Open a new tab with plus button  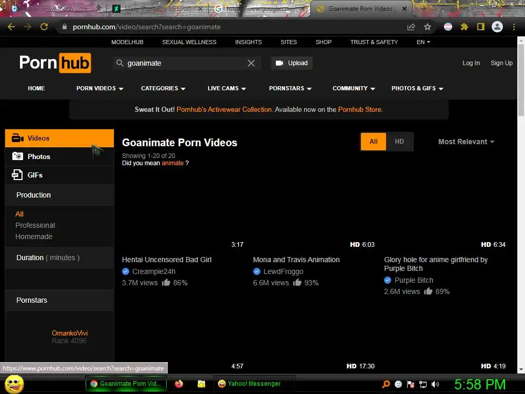coord(423,9)
